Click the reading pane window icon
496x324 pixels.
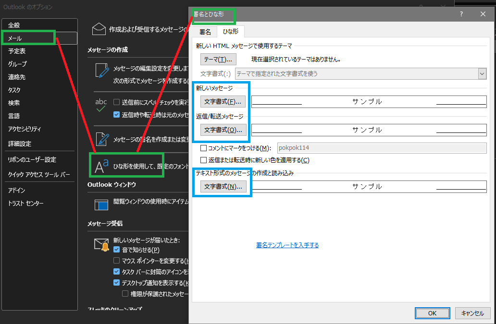tap(101, 204)
